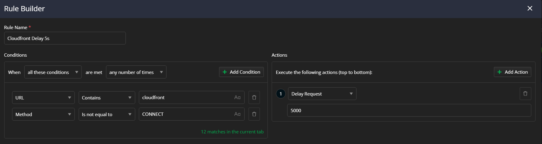Click the 5000 delay value field
This screenshot has width=542, height=144.
click(409, 110)
